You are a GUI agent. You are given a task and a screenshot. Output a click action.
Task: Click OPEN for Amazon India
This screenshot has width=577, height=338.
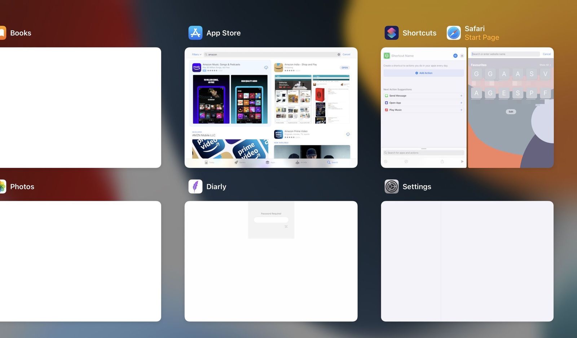click(x=344, y=68)
